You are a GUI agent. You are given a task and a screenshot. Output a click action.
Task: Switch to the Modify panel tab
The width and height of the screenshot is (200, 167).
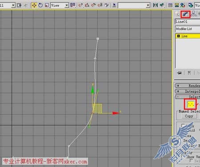click(x=185, y=14)
